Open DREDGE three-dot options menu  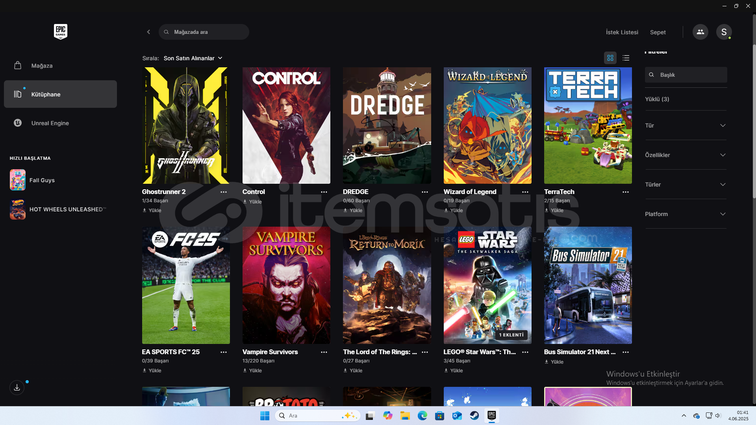[x=424, y=192]
